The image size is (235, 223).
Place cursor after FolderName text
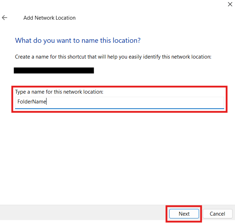(47, 102)
